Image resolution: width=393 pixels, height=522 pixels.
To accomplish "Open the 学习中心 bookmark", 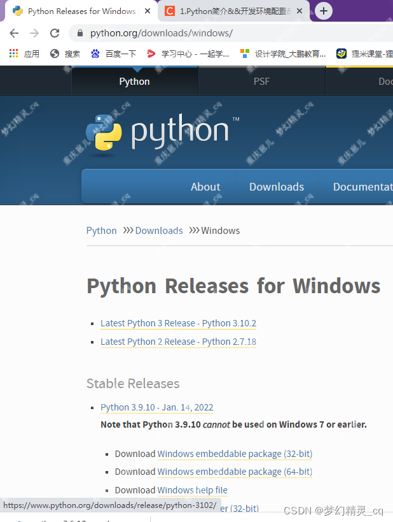I will point(188,54).
